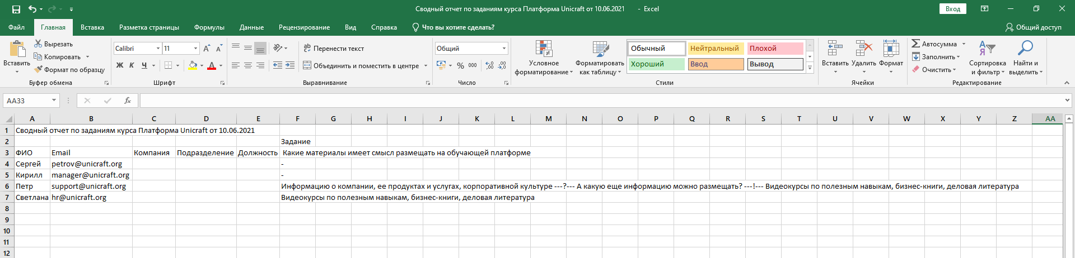Open Find and Select magnifier icon

[1025, 49]
